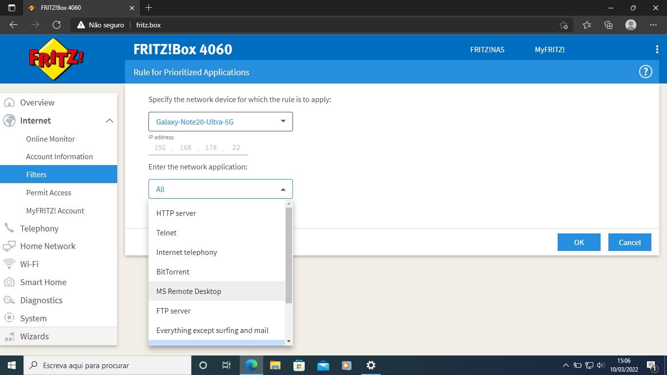Reload the page with the refresh icon
This screenshot has width=667, height=375.
pyautogui.click(x=56, y=25)
